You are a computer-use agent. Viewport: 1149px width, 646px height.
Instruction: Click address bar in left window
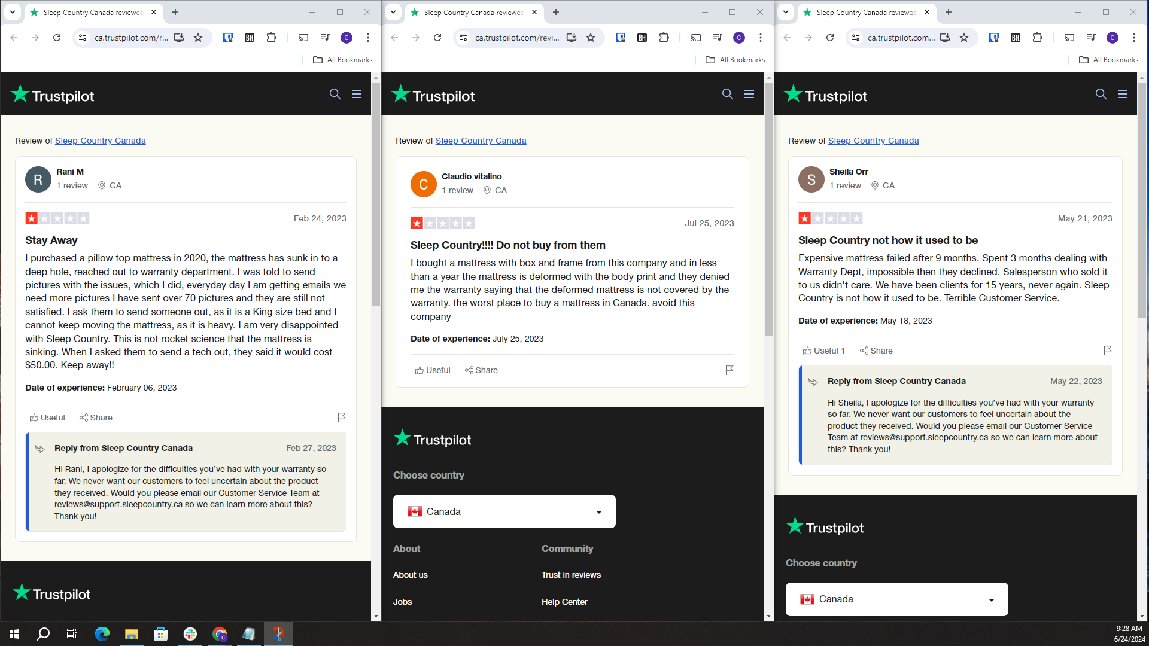[x=131, y=38]
